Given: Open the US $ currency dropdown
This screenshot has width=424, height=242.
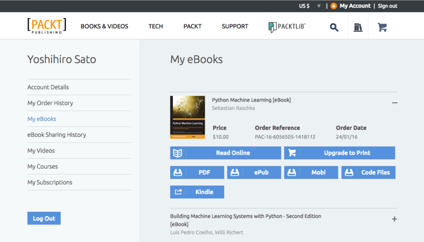Looking at the screenshot, I should (x=310, y=6).
